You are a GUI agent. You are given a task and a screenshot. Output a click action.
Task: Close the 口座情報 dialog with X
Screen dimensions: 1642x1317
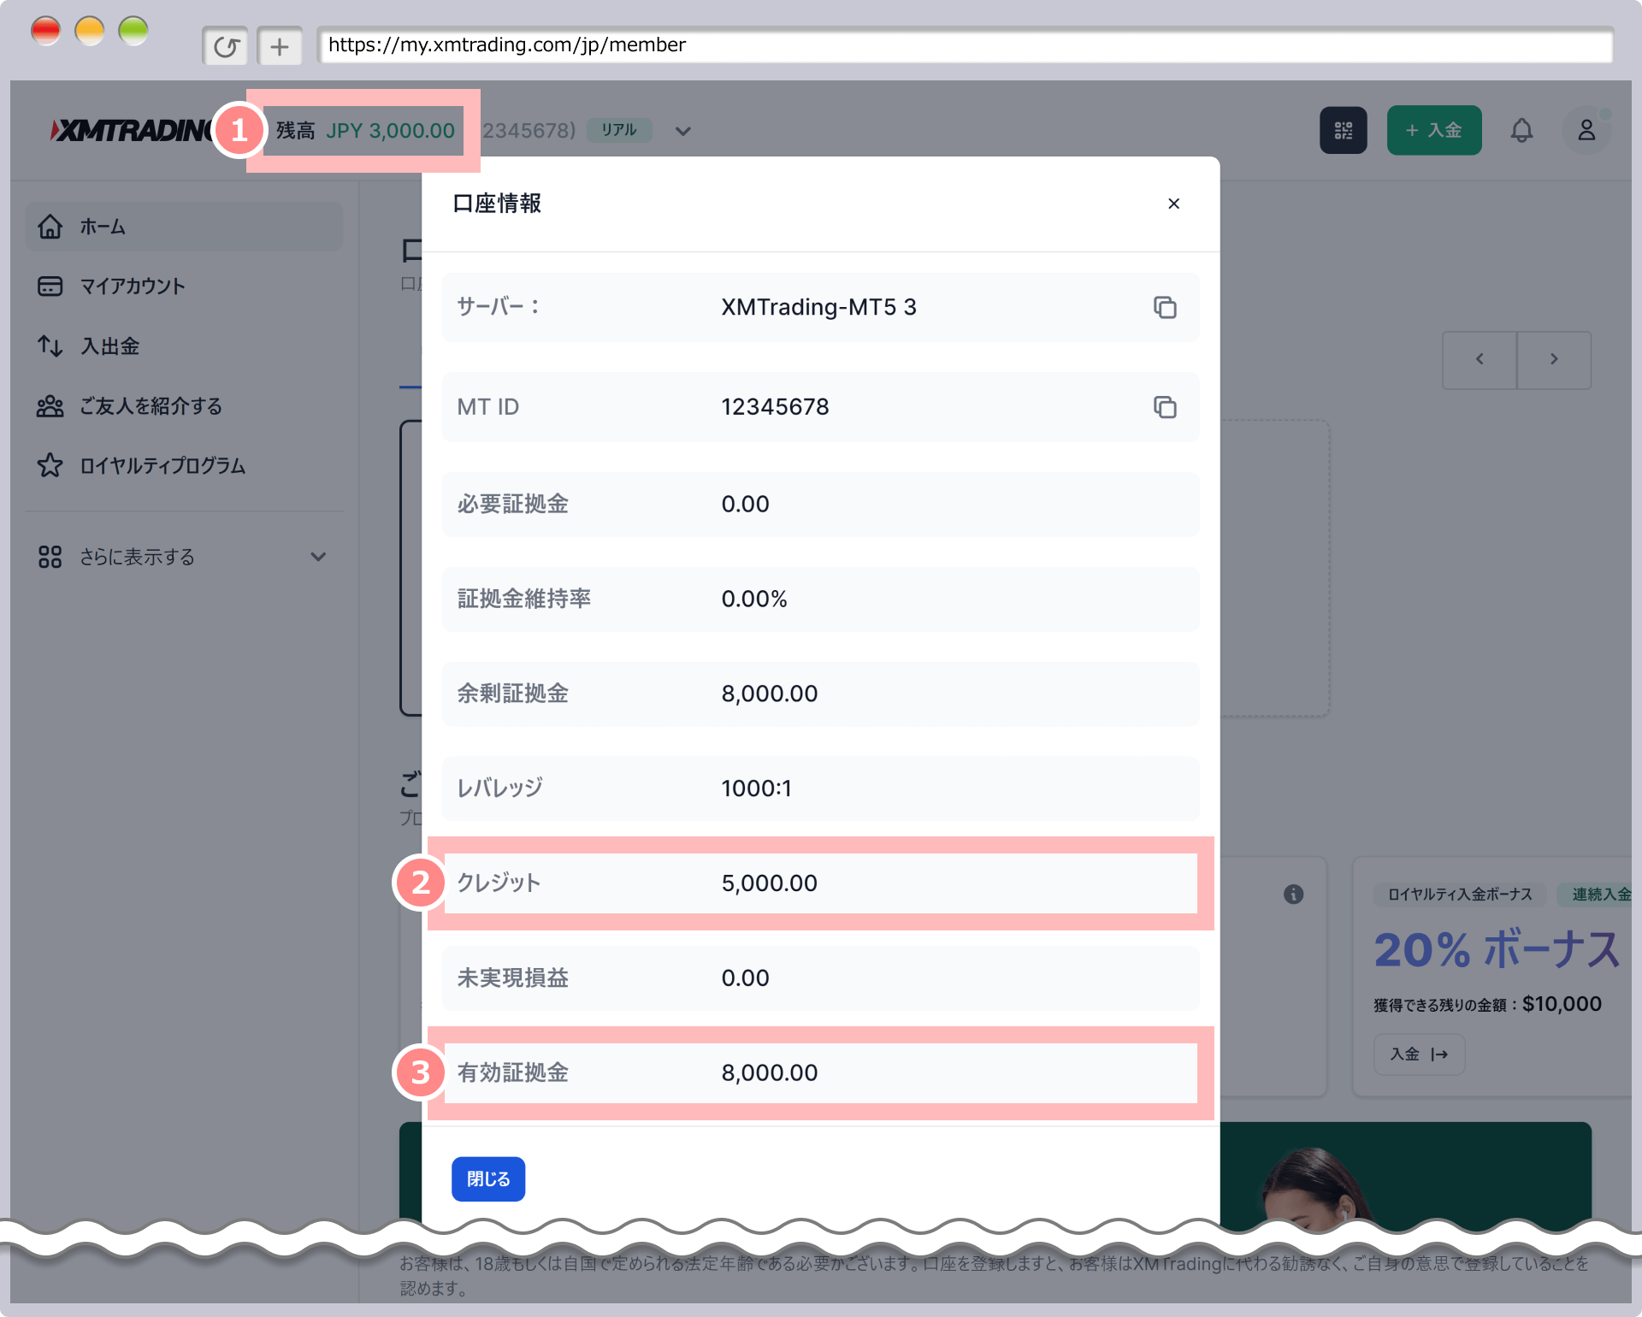click(x=1173, y=204)
